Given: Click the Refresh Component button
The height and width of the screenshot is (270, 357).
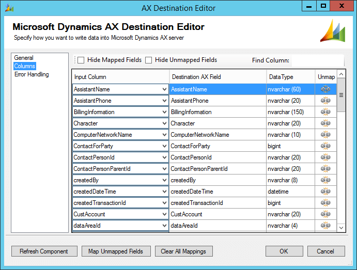Looking at the screenshot, I should pos(44,251).
